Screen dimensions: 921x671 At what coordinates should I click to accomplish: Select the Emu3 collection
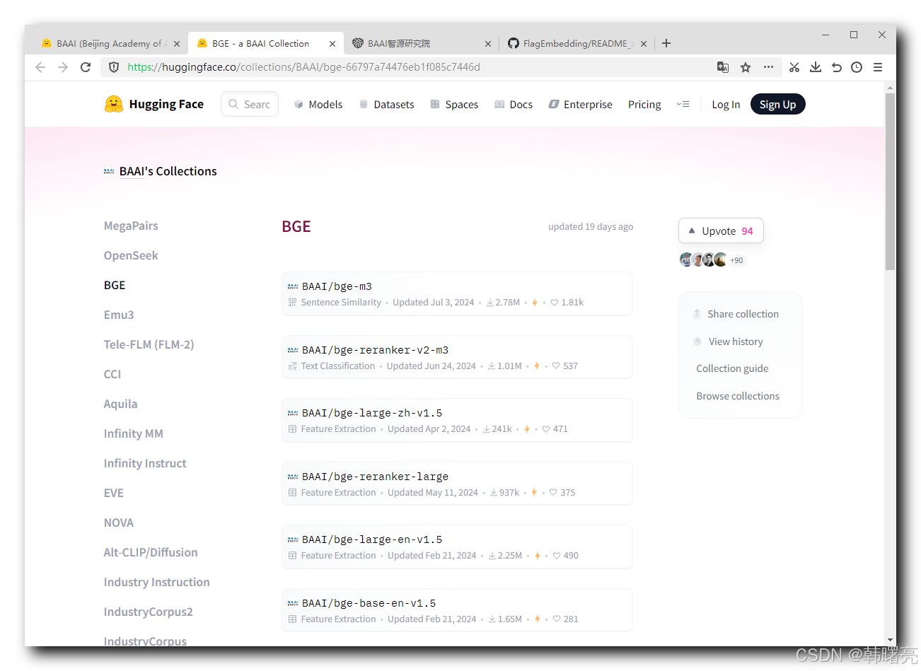pyautogui.click(x=119, y=315)
